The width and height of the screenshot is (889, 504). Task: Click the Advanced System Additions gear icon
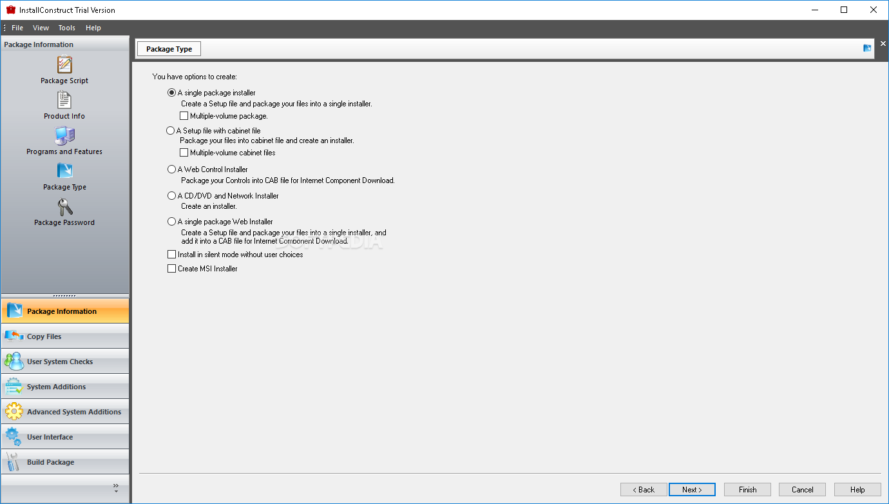(14, 411)
